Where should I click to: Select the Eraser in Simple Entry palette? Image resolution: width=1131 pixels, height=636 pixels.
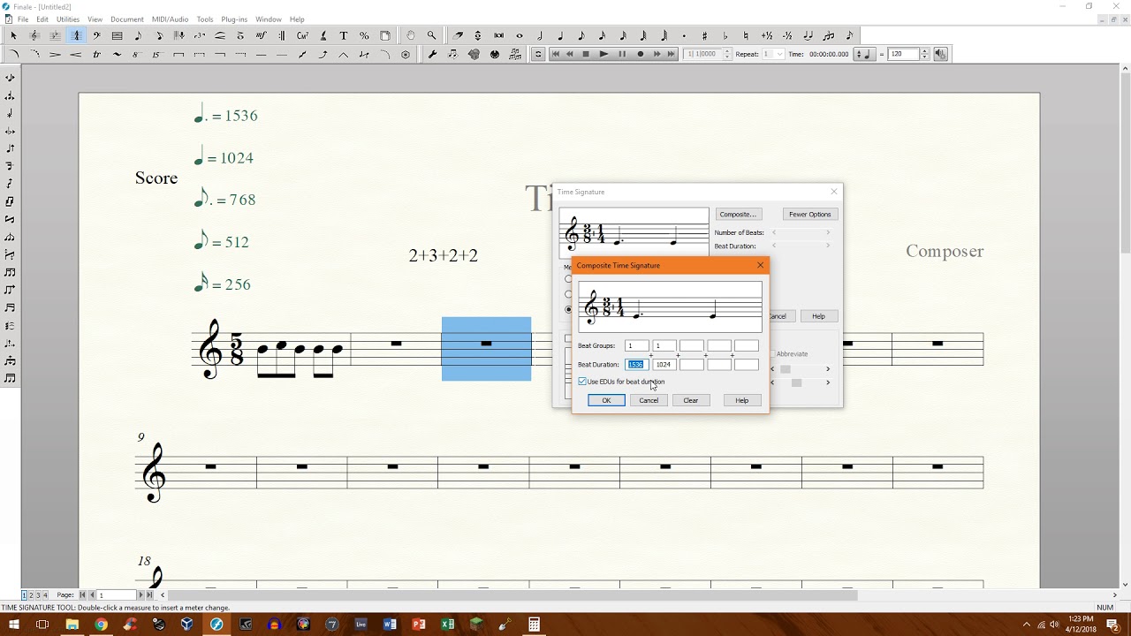458,35
